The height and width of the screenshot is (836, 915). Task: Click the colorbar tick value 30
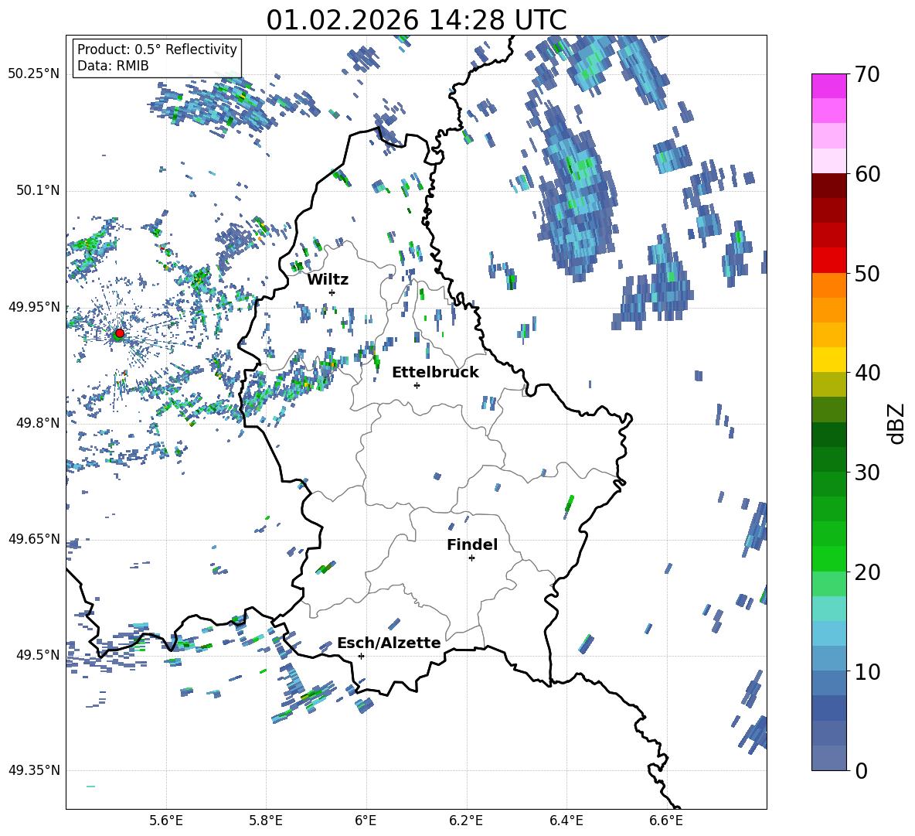[867, 473]
